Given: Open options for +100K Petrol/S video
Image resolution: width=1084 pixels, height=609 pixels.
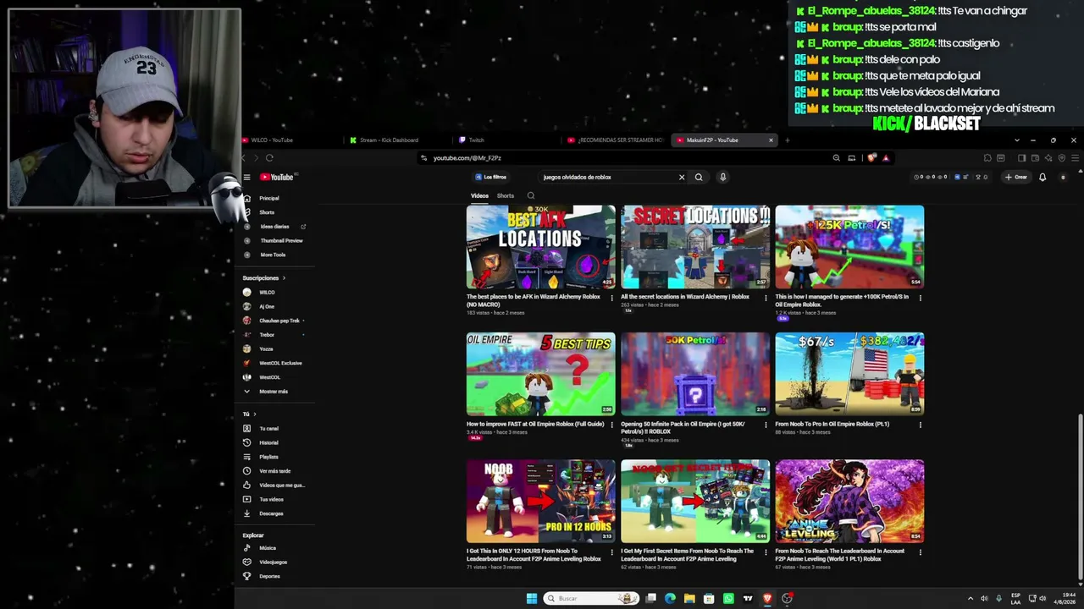Looking at the screenshot, I should tap(921, 298).
